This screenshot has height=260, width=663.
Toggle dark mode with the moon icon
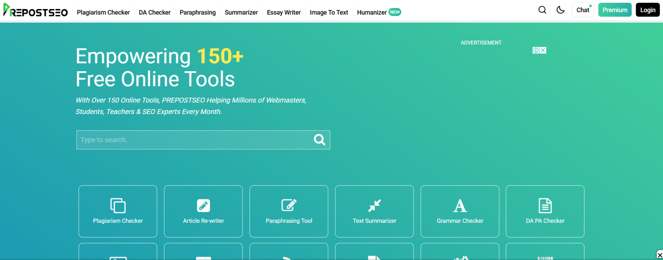560,10
